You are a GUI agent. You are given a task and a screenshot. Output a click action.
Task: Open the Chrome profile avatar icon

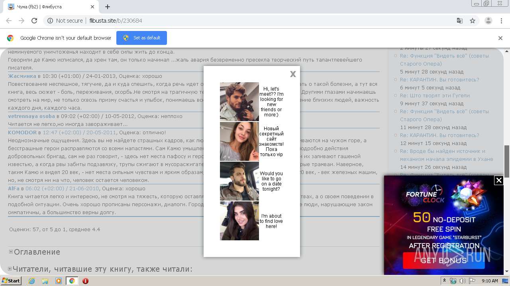488,21
